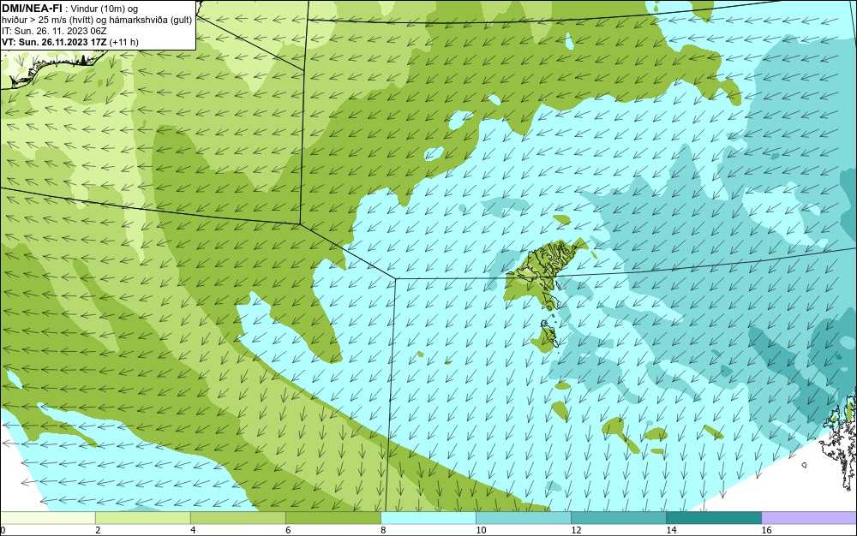857x536 pixels.
Task: Click the "hviður > 25 m/s (hvítt)" line
Action: coord(46,21)
